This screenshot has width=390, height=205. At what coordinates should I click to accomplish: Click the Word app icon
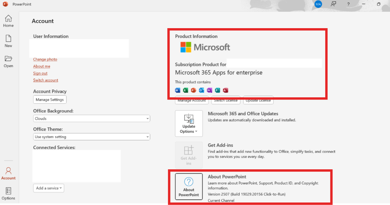[178, 90]
